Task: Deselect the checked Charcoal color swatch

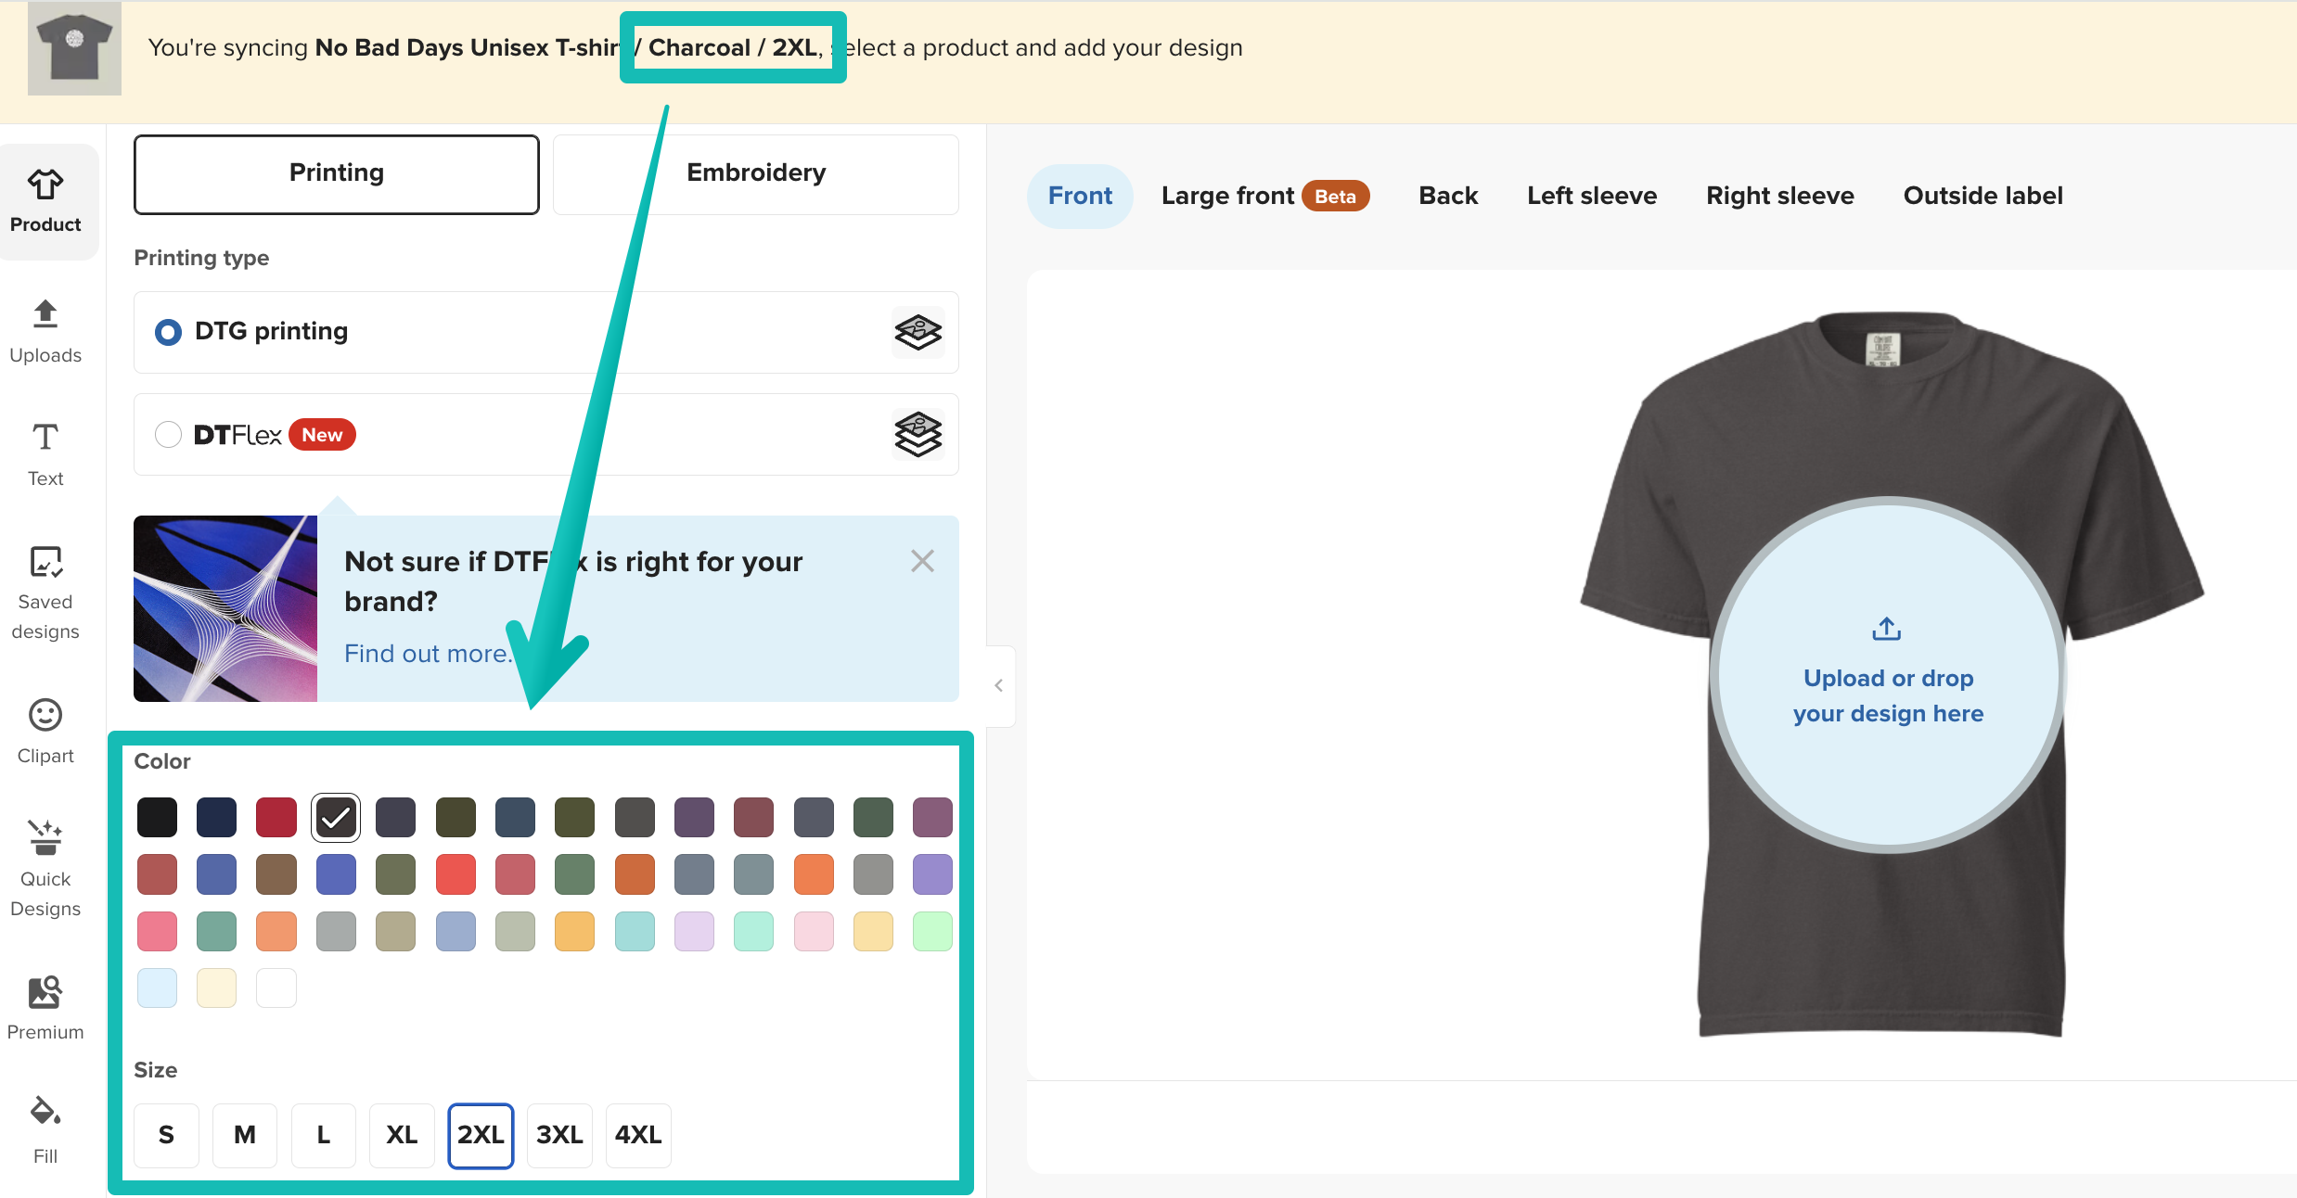Action: [335, 817]
